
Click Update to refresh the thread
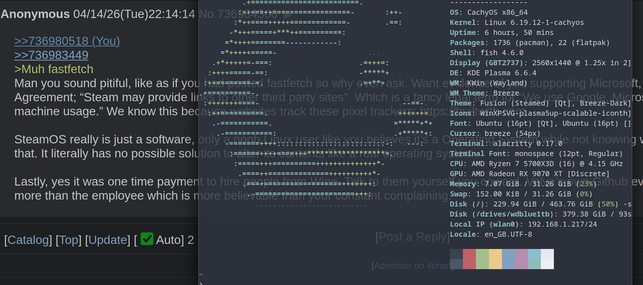coord(108,240)
